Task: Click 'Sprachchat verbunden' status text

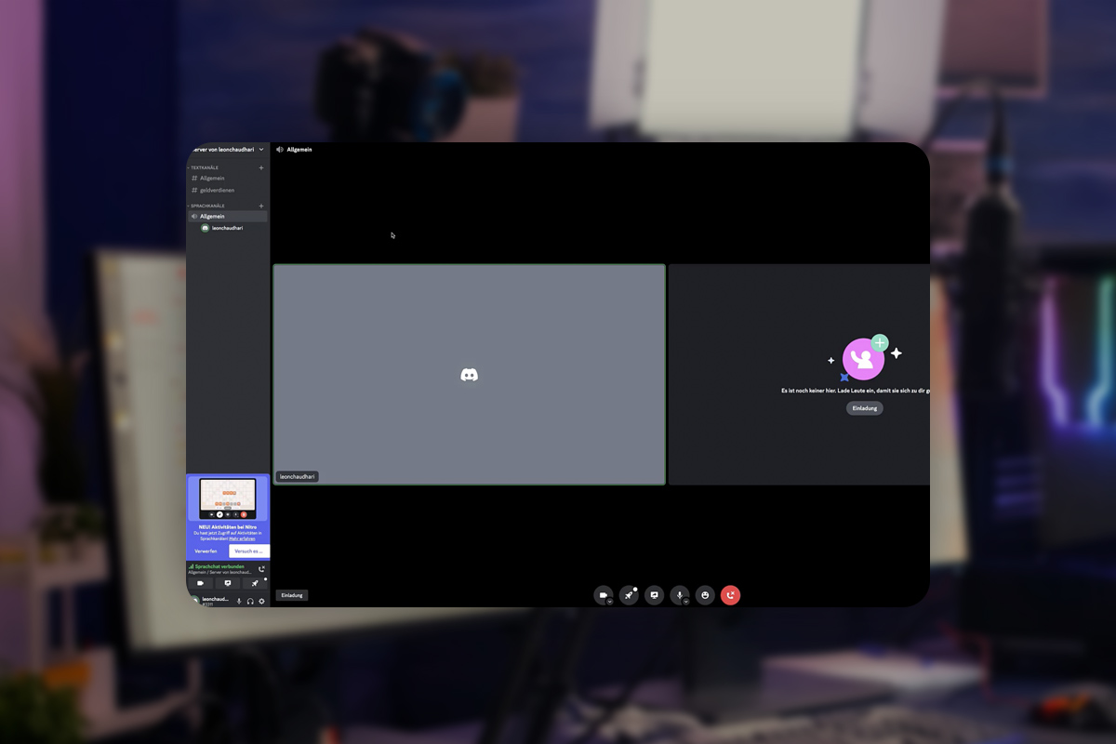Action: [219, 565]
